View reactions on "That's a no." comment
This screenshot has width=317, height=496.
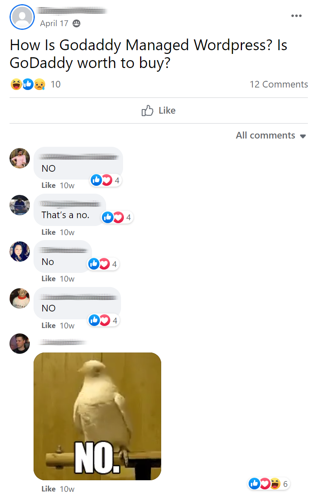(116, 217)
